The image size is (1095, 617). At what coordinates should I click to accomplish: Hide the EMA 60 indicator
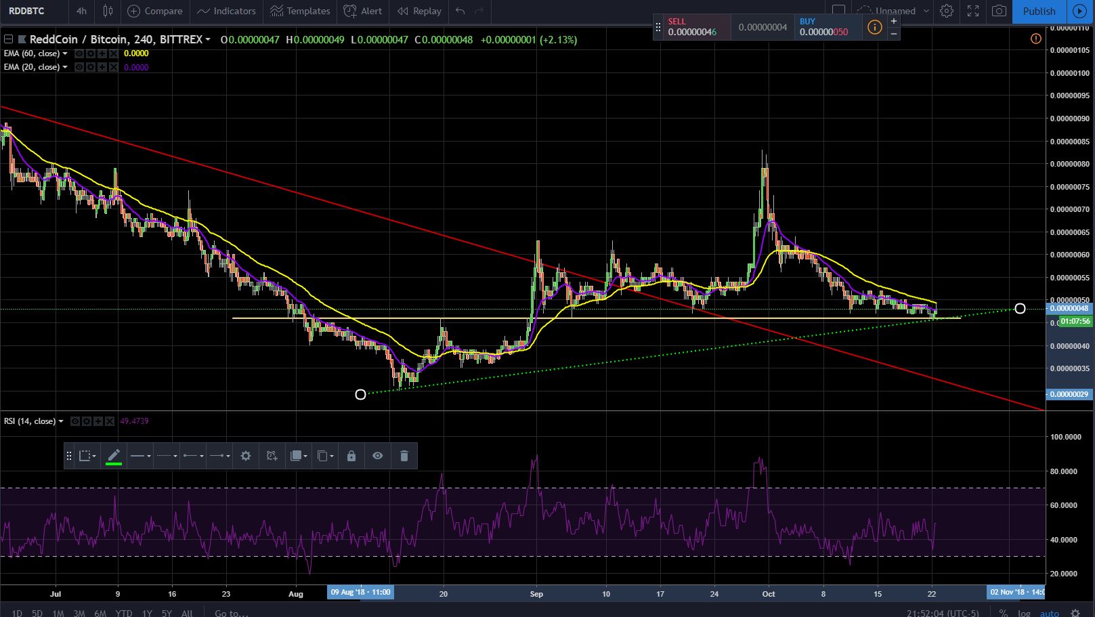[79, 54]
